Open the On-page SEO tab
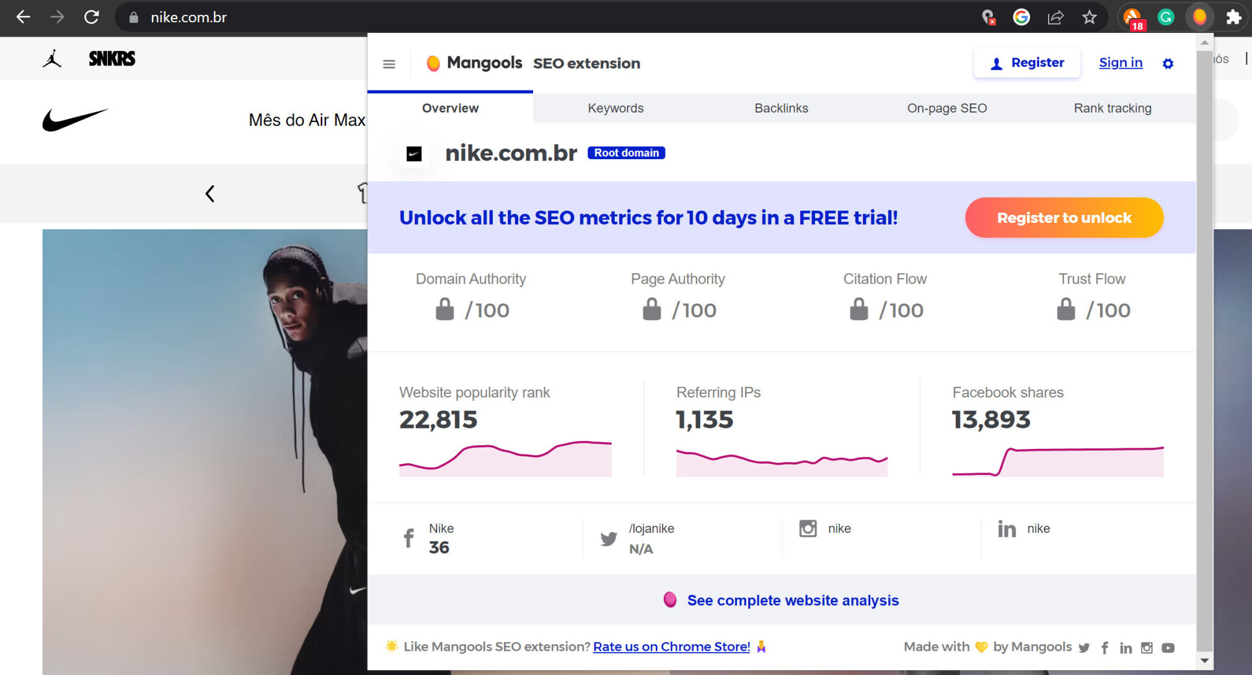 point(946,108)
